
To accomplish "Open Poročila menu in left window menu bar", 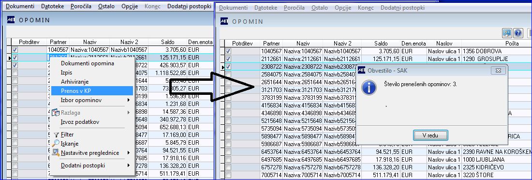I will point(81,6).
